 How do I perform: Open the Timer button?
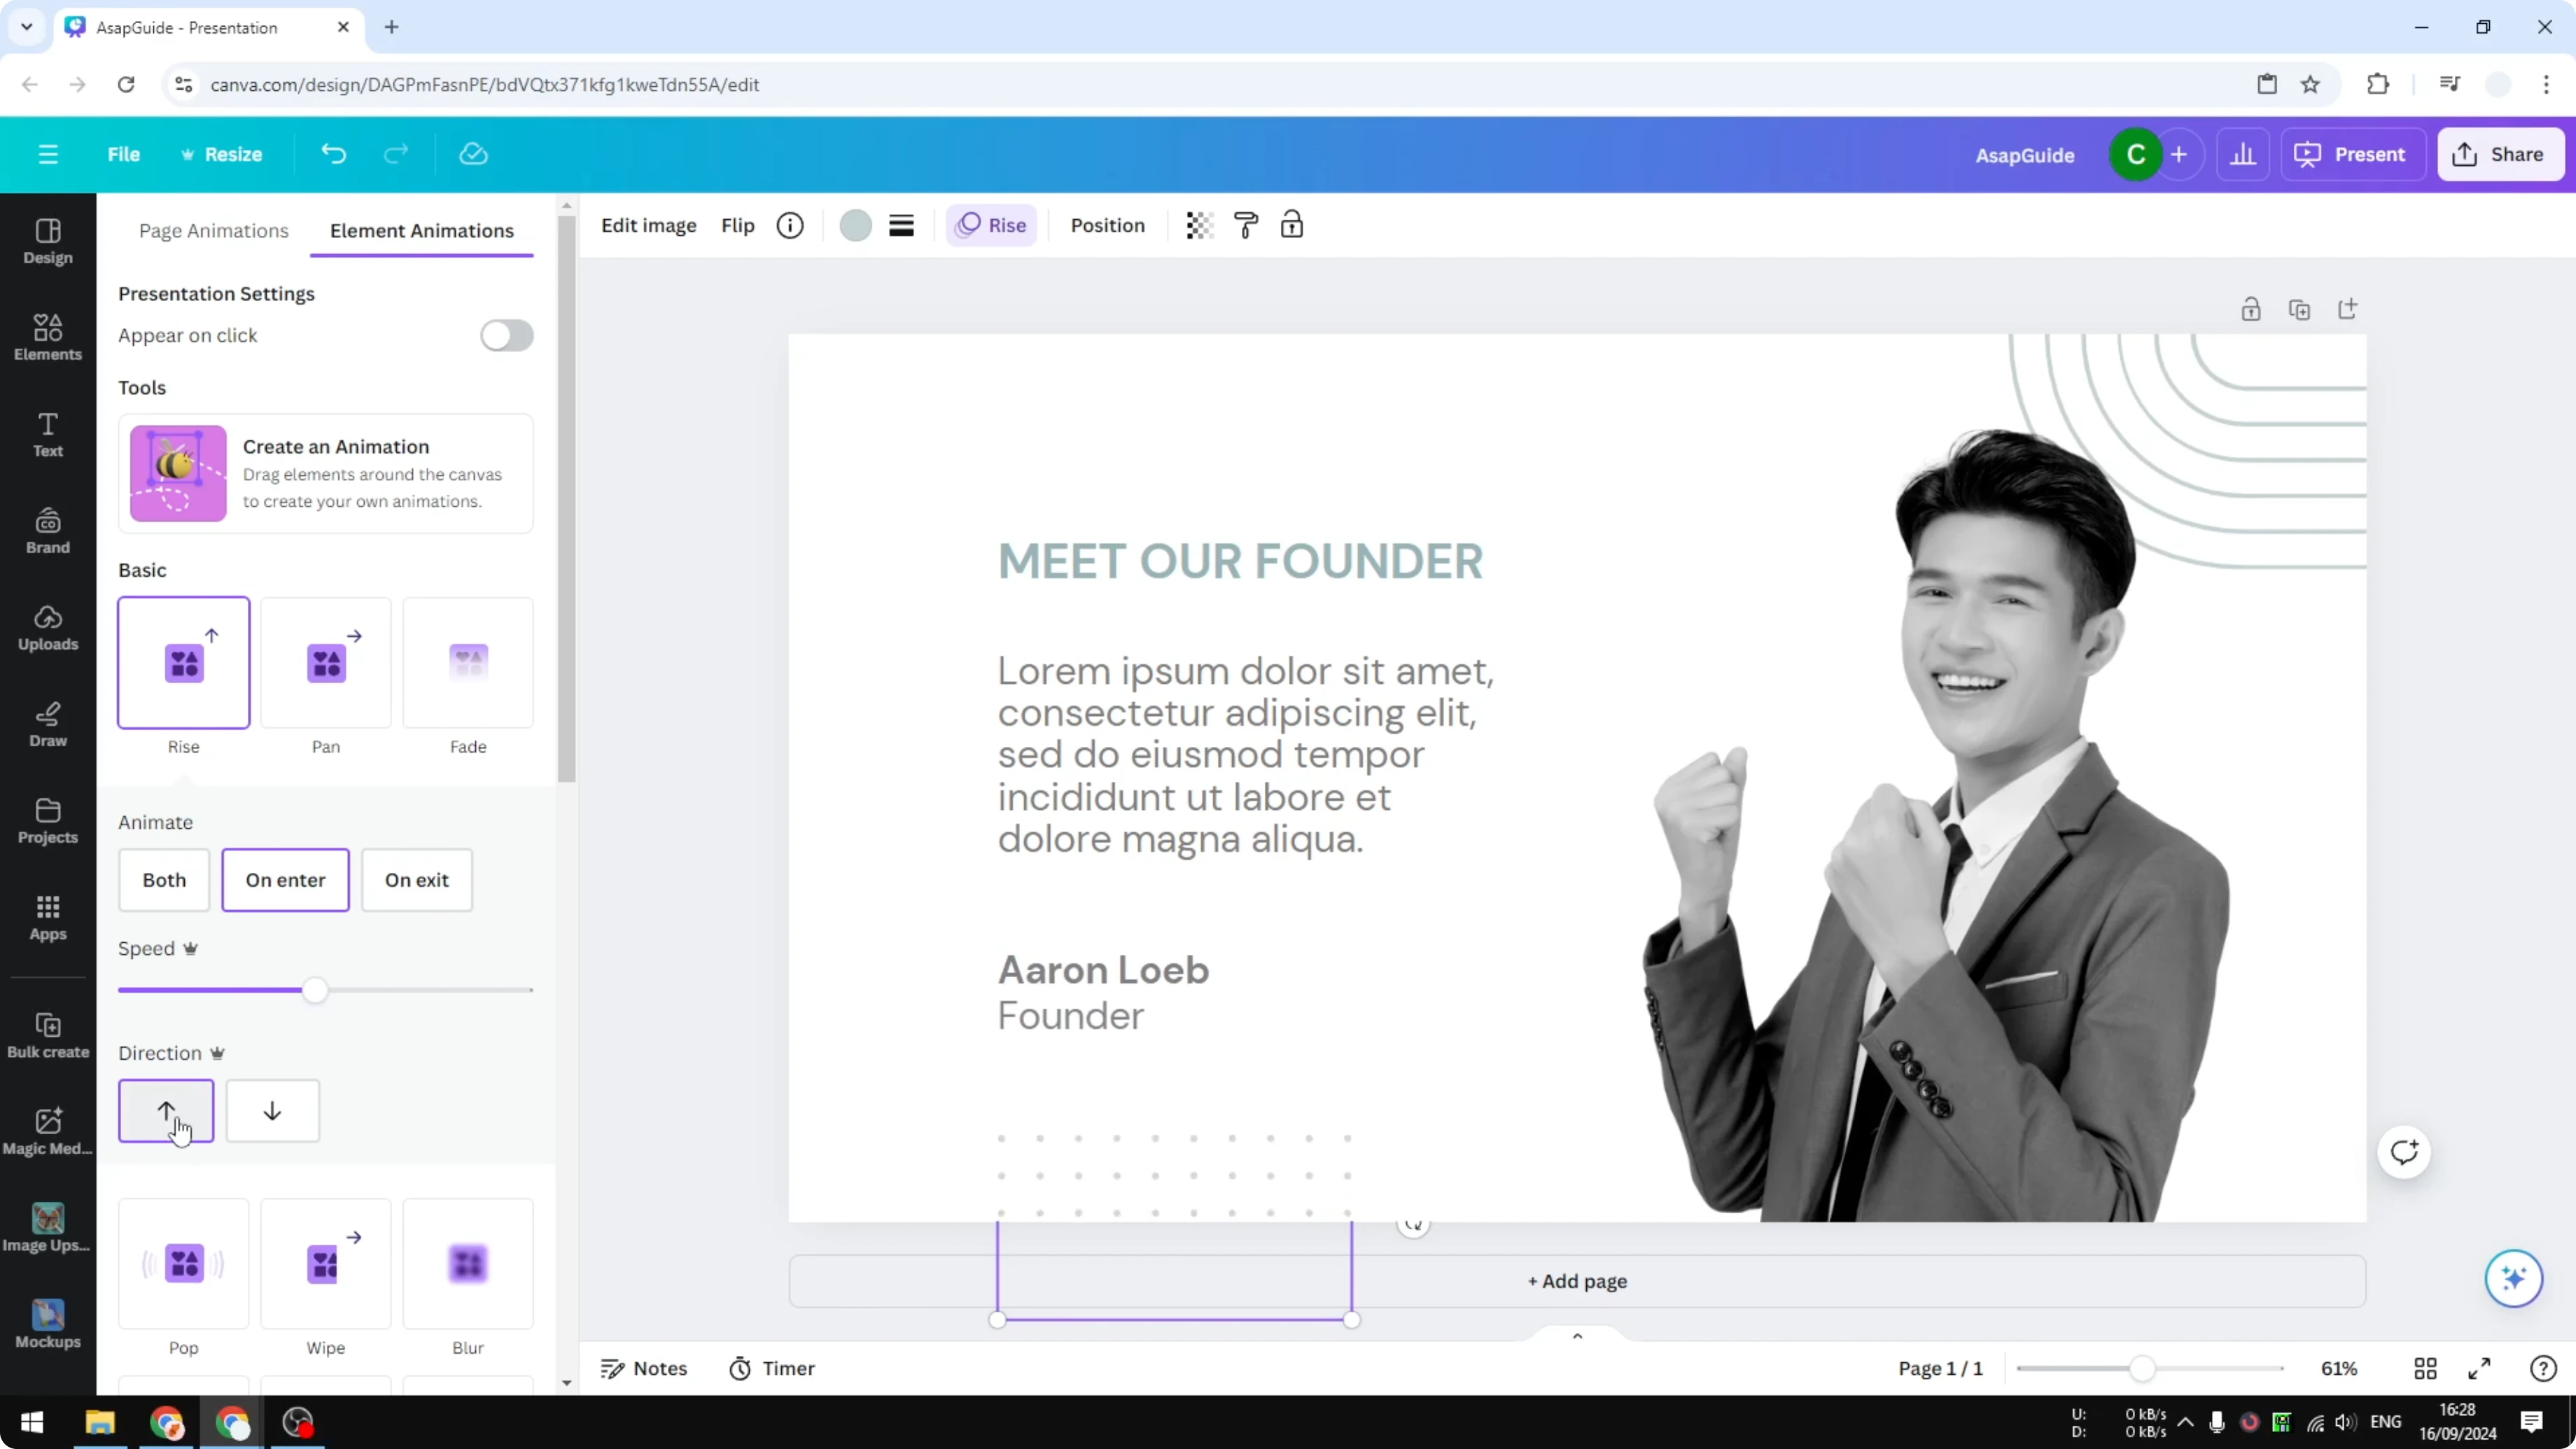click(x=772, y=1369)
